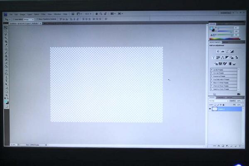Open the Screen Mode dropdown
Screen dimensions: 249x166
pyautogui.click(x=120, y=14)
